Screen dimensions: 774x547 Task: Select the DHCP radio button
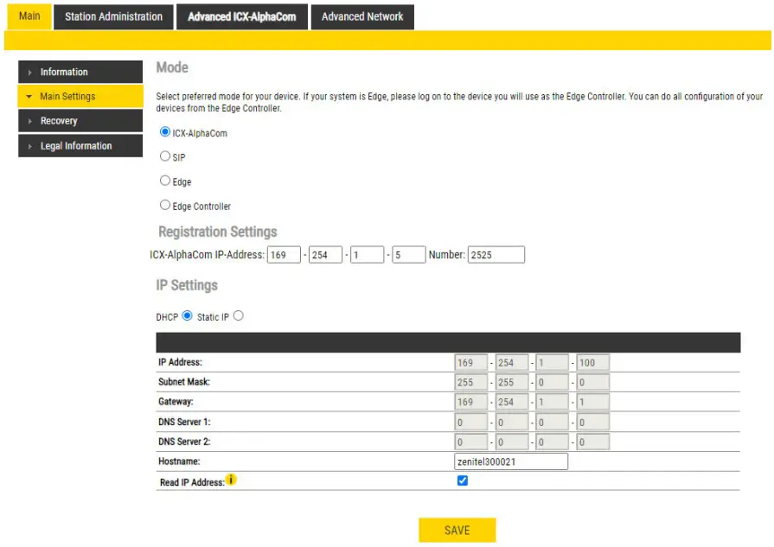click(x=187, y=315)
